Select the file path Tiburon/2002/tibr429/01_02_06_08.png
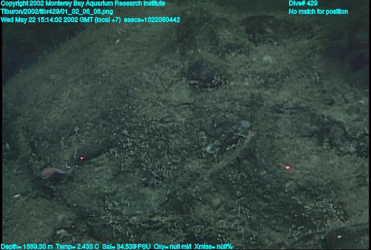The height and width of the screenshot is (250, 371). pyautogui.click(x=57, y=12)
